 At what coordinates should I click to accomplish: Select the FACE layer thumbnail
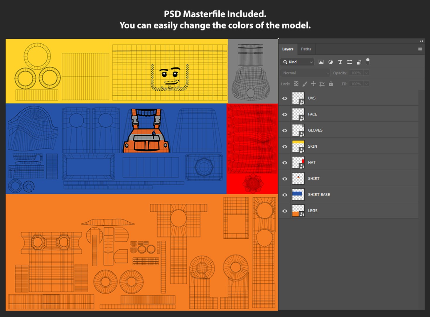click(x=298, y=114)
